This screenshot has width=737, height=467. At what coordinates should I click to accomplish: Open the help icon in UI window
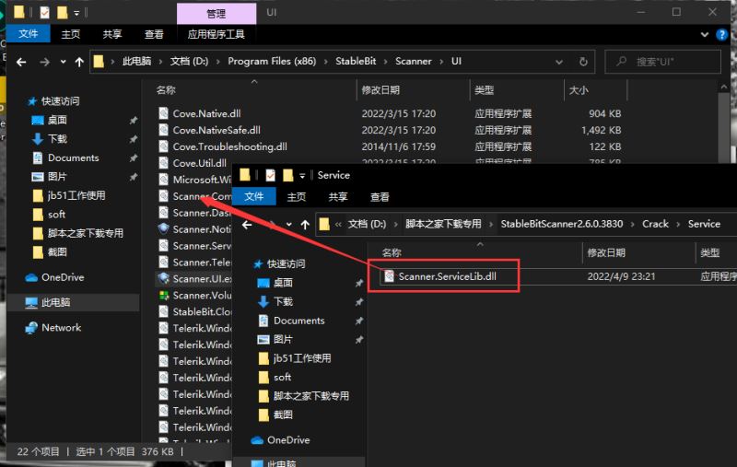[721, 34]
